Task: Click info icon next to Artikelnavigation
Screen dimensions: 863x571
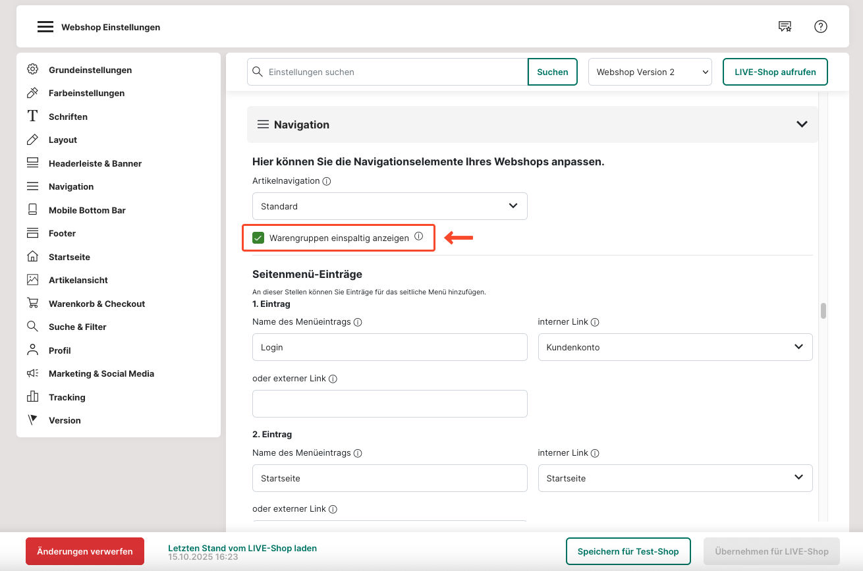Action: [327, 181]
